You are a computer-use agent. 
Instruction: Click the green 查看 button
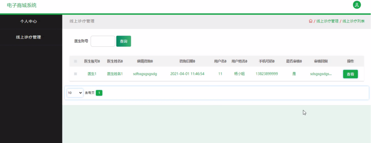[350, 74]
